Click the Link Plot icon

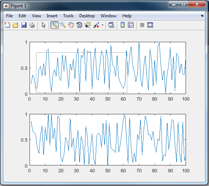pyautogui.click(x=111, y=25)
